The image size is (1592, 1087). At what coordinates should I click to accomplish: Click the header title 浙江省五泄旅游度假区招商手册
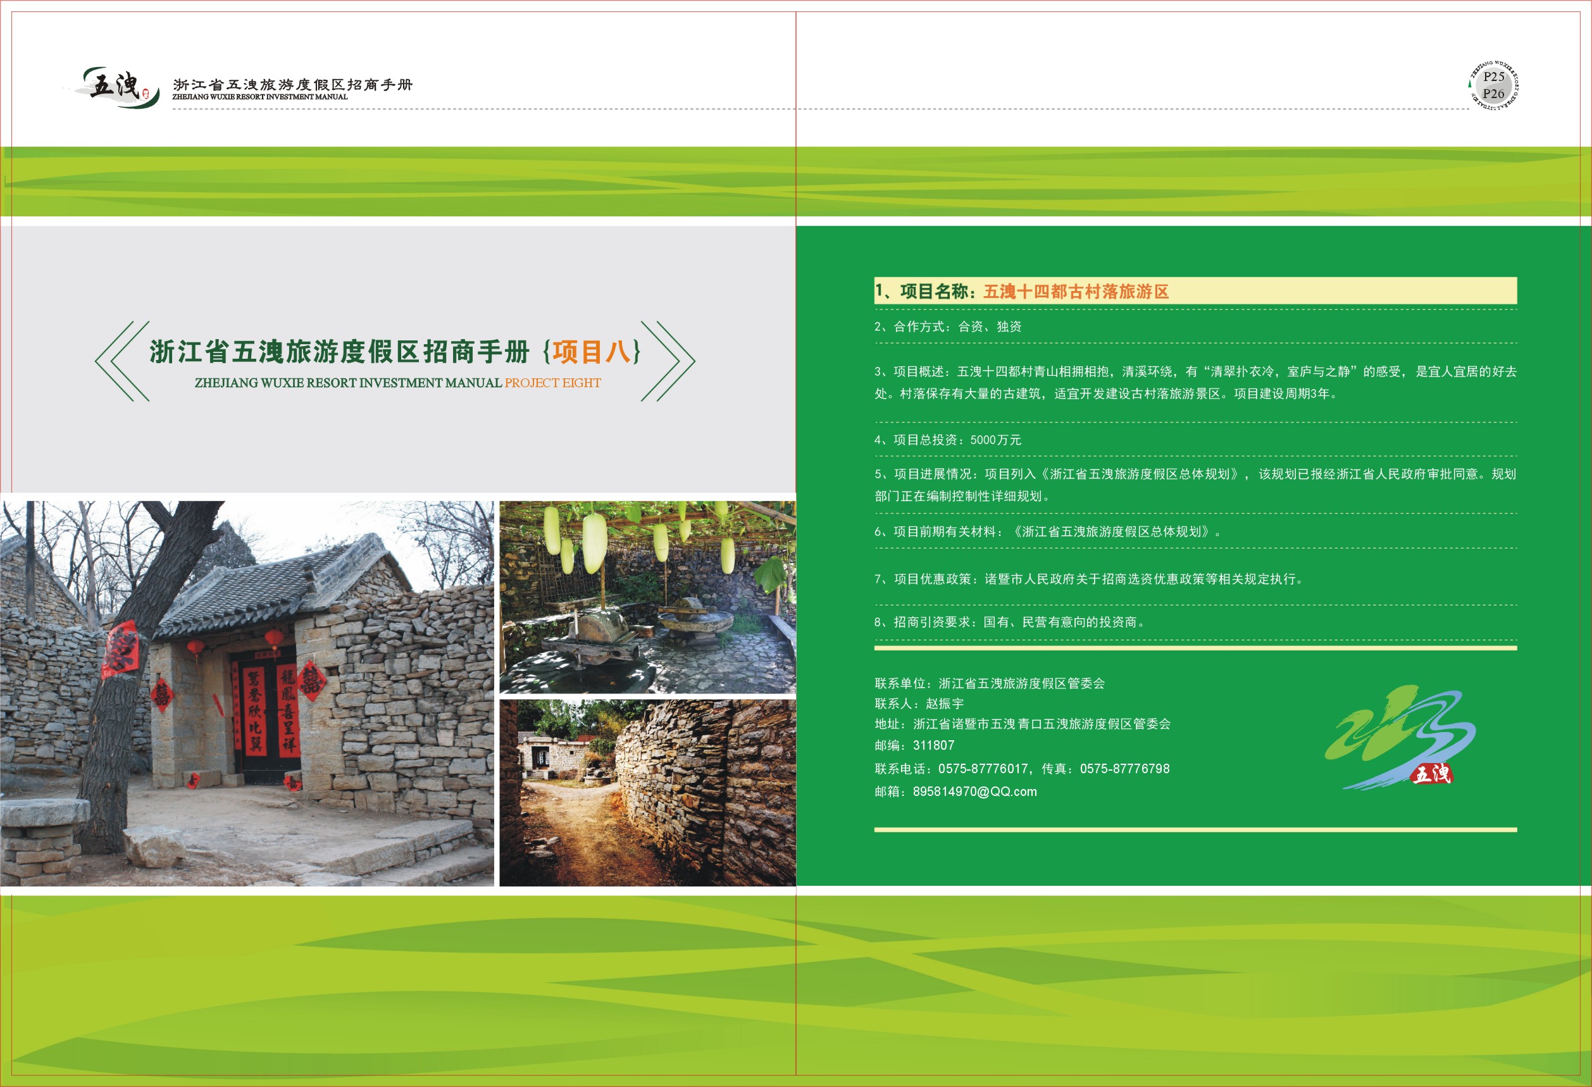292,84
